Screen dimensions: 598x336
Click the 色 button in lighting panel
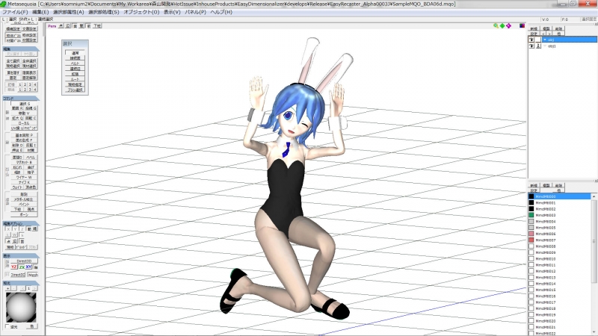coord(31,326)
